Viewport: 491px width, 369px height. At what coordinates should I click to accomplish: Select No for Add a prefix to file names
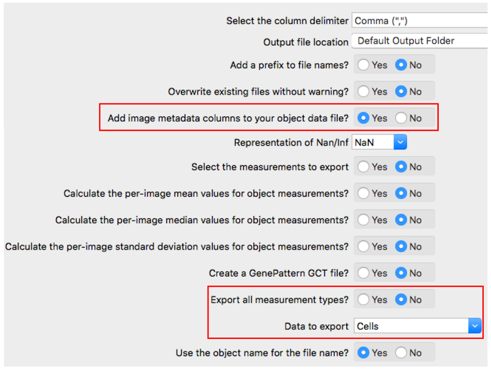click(x=401, y=65)
